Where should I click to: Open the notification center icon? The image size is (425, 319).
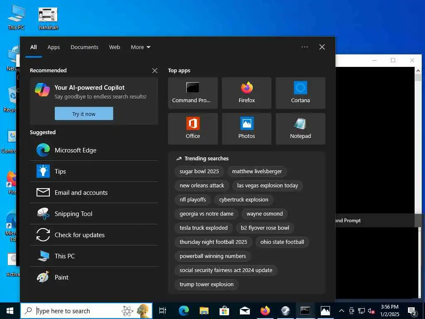point(412,311)
